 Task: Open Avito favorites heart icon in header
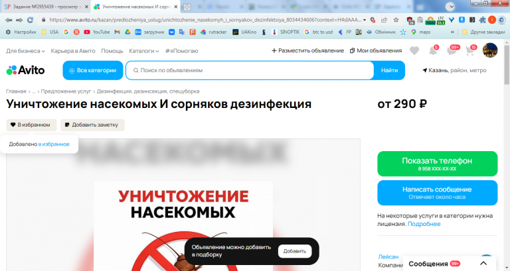[x=414, y=50]
